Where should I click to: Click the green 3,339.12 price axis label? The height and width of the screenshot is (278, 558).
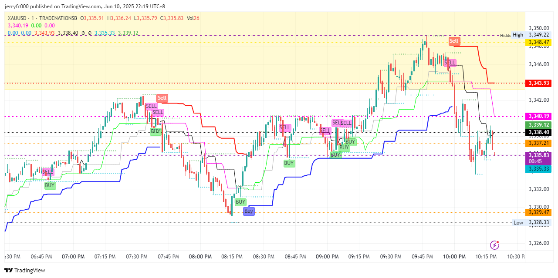538,124
